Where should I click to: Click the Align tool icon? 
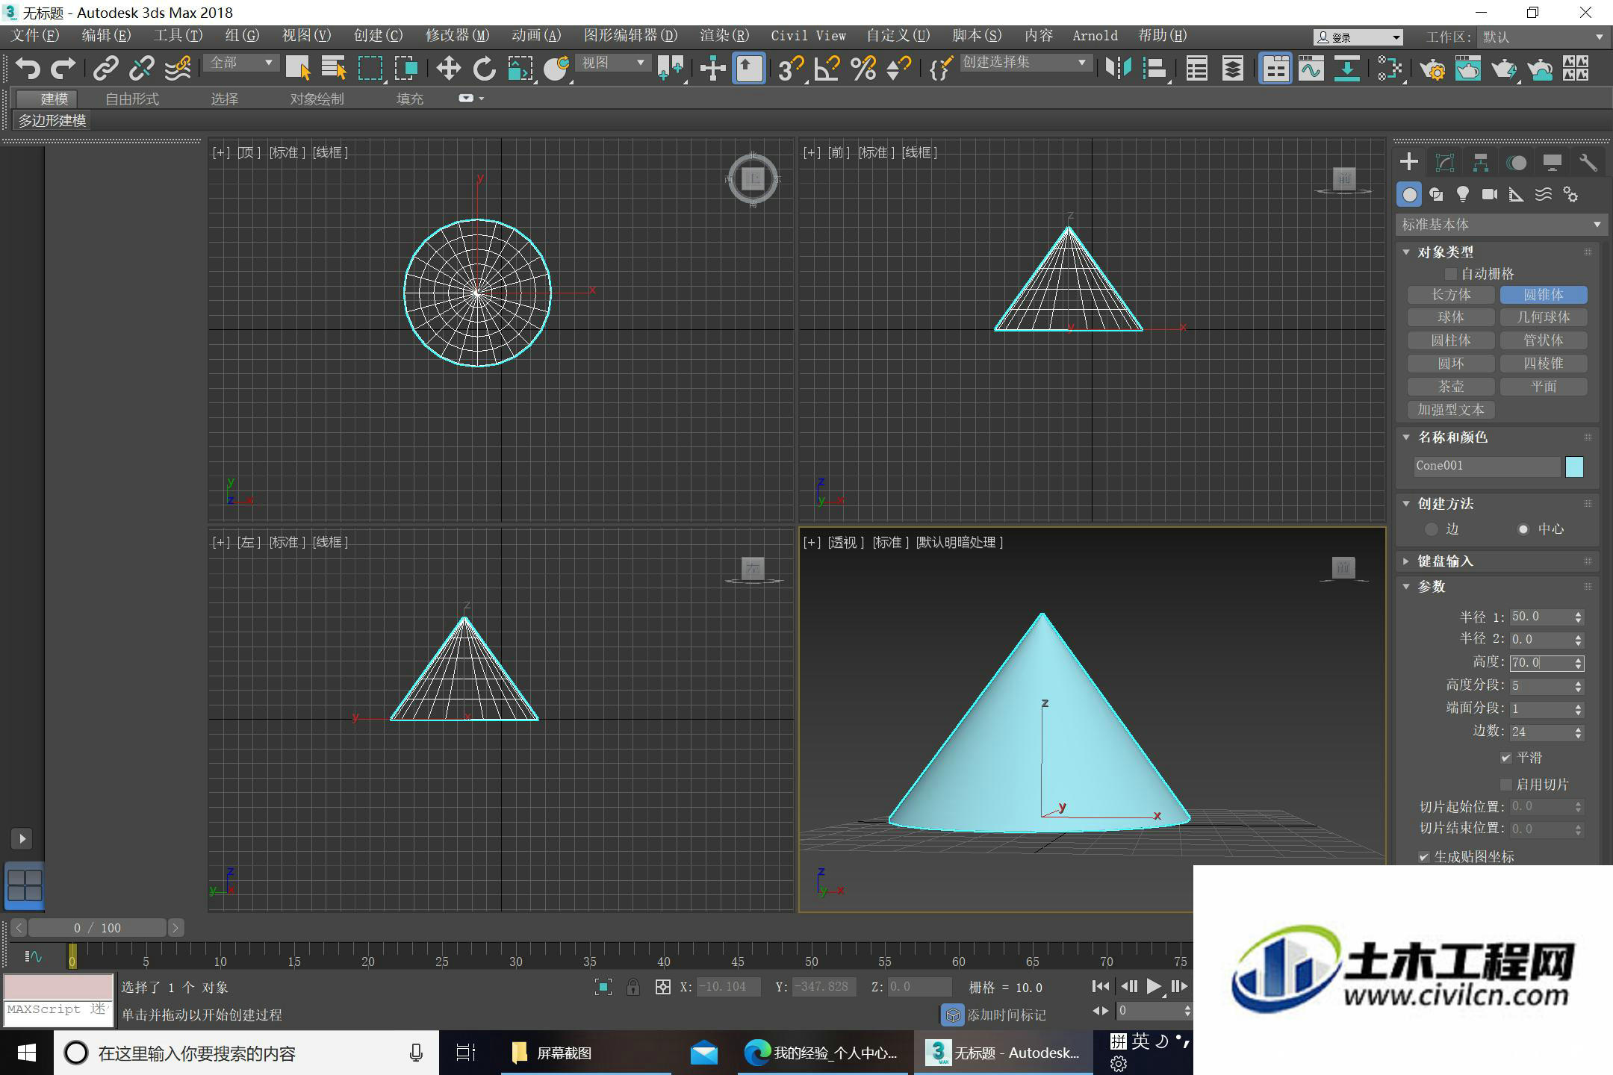click(x=1155, y=69)
